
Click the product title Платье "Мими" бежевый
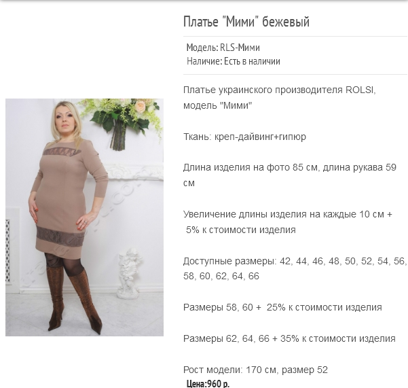coord(246,22)
